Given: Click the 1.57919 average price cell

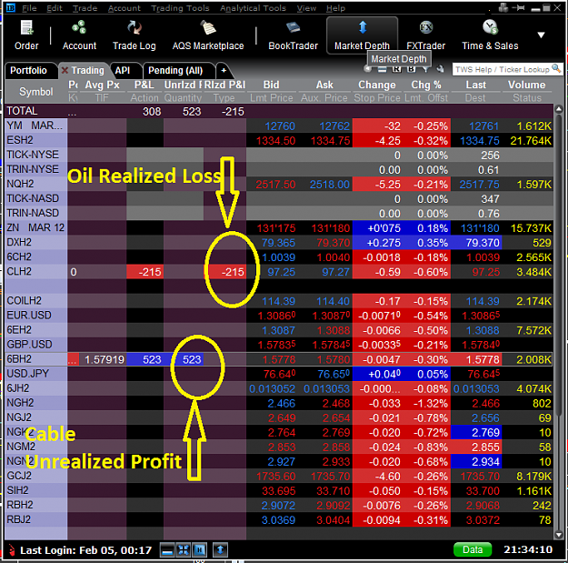Looking at the screenshot, I should click(105, 359).
